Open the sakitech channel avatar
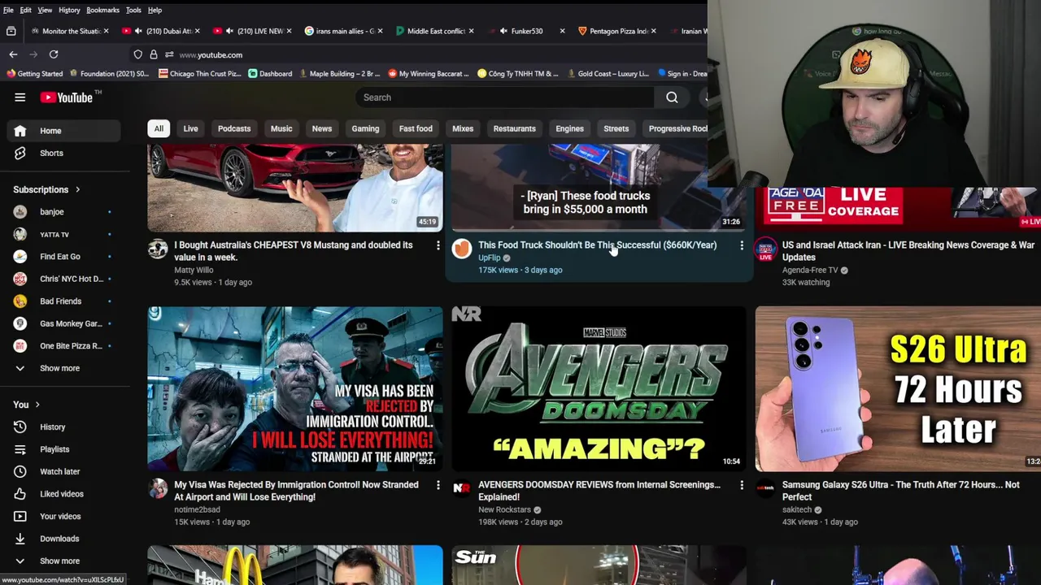This screenshot has height=585, width=1041. (765, 488)
